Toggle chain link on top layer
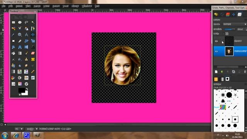The width and height of the screenshot is (247, 139). pyautogui.click(x=222, y=41)
